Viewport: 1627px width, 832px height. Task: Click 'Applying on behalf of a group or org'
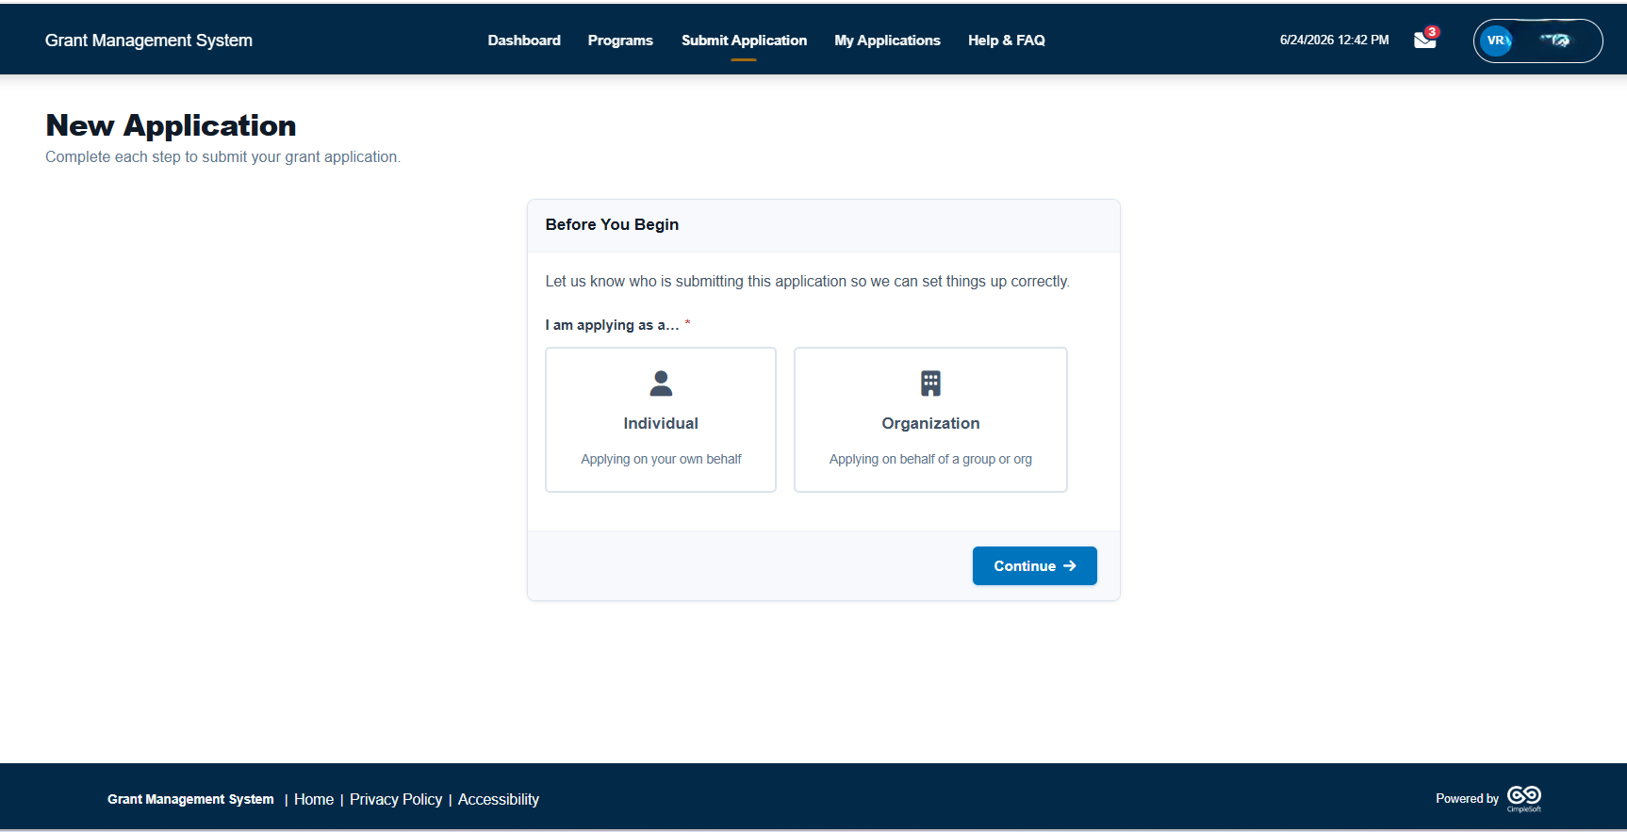pyautogui.click(x=930, y=459)
